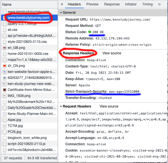Switch to the Timing tab
The height and width of the screenshot is (163, 168).
[x=147, y=4]
